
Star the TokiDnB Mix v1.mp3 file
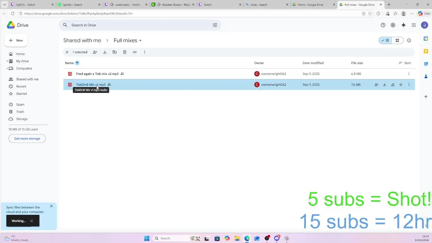point(401,85)
